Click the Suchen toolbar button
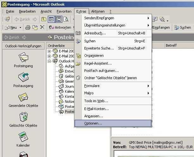 [x=183, y=27]
